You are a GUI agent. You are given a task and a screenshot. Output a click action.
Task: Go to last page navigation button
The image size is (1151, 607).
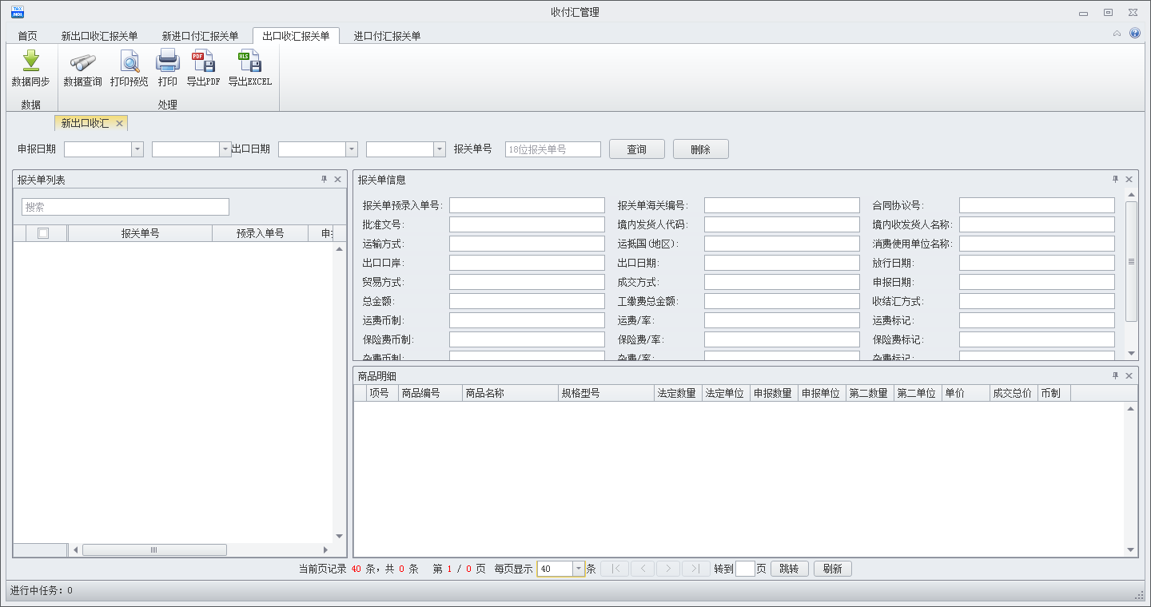click(x=695, y=569)
